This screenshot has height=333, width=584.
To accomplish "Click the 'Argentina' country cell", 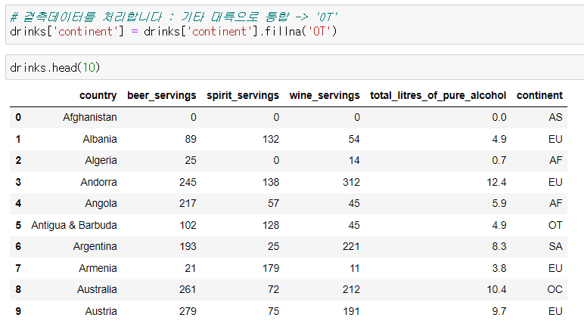I will pyautogui.click(x=95, y=247).
